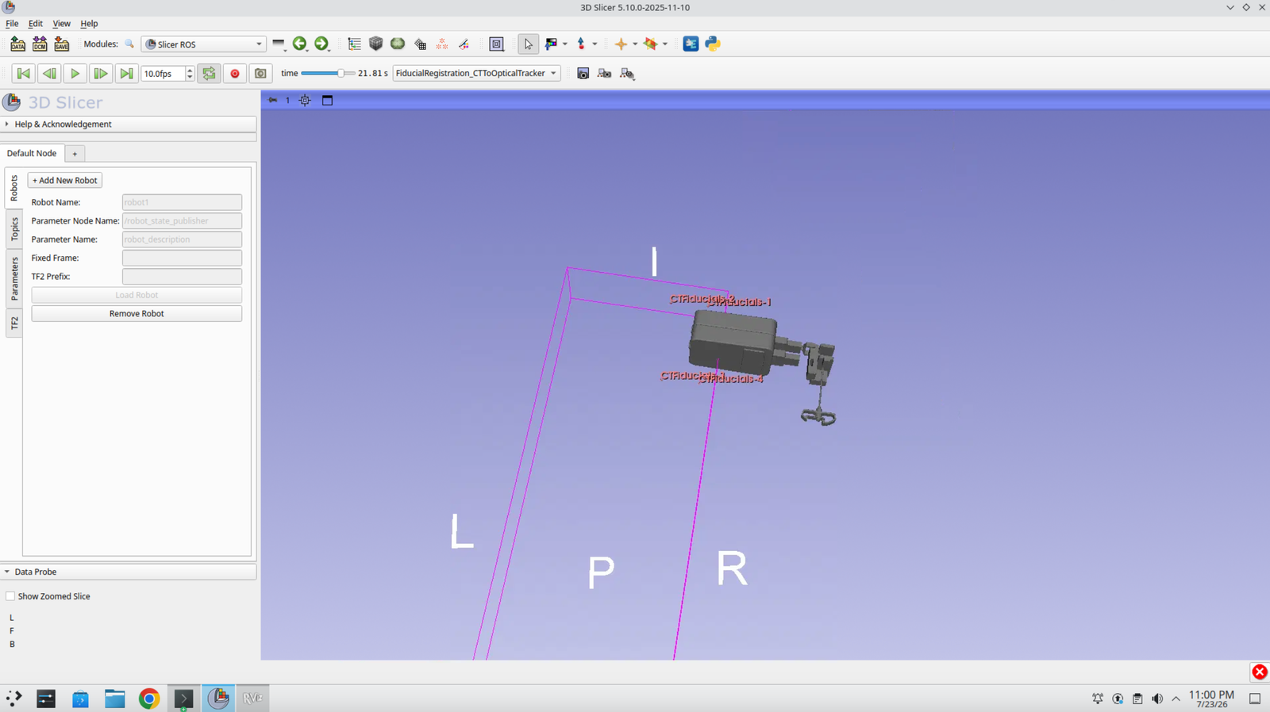Open the markup placement dropdown arrow
This screenshot has width=1270, height=712.
(x=595, y=44)
